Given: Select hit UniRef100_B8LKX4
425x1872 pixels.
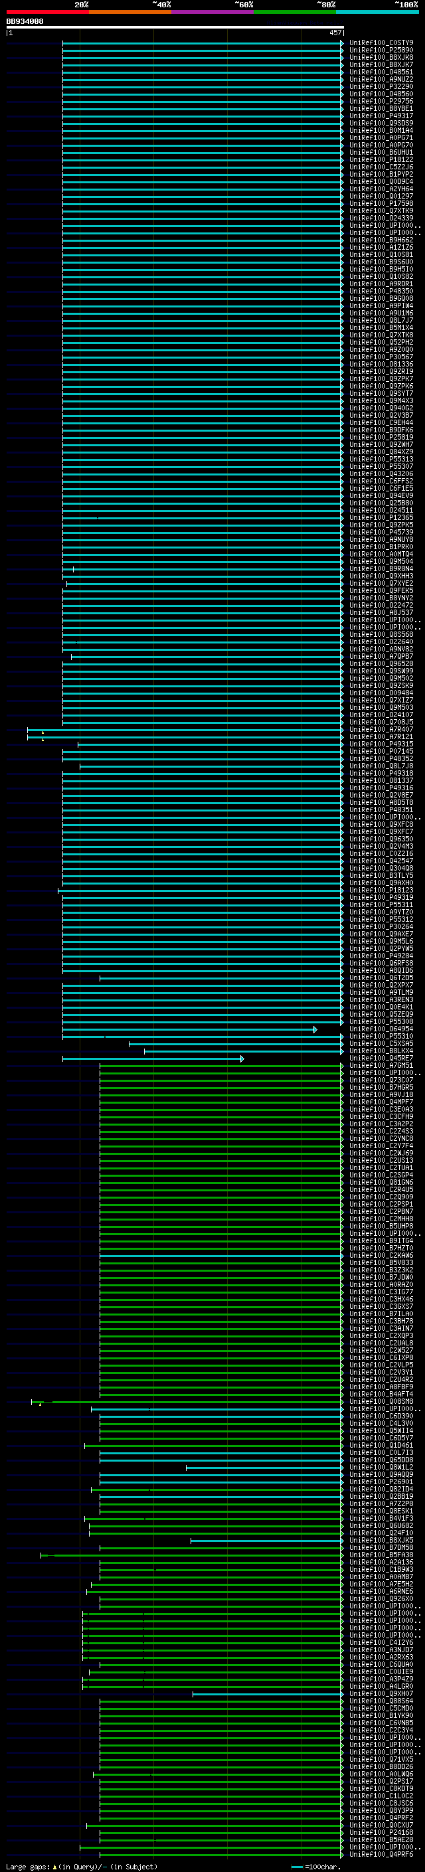Looking at the screenshot, I should pyautogui.click(x=381, y=1051).
